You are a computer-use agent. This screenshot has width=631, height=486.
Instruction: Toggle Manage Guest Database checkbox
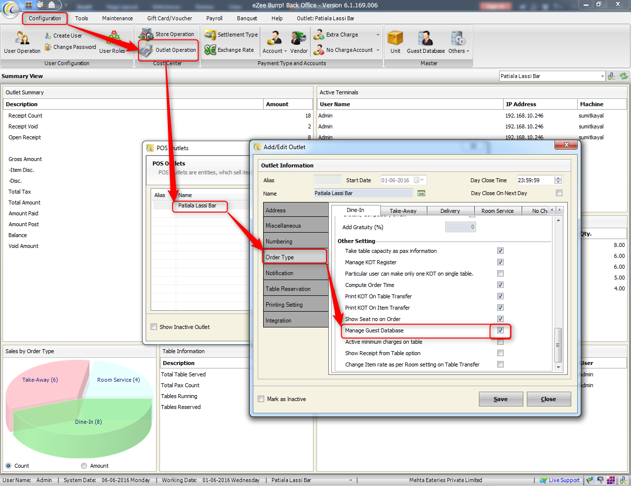coord(500,330)
